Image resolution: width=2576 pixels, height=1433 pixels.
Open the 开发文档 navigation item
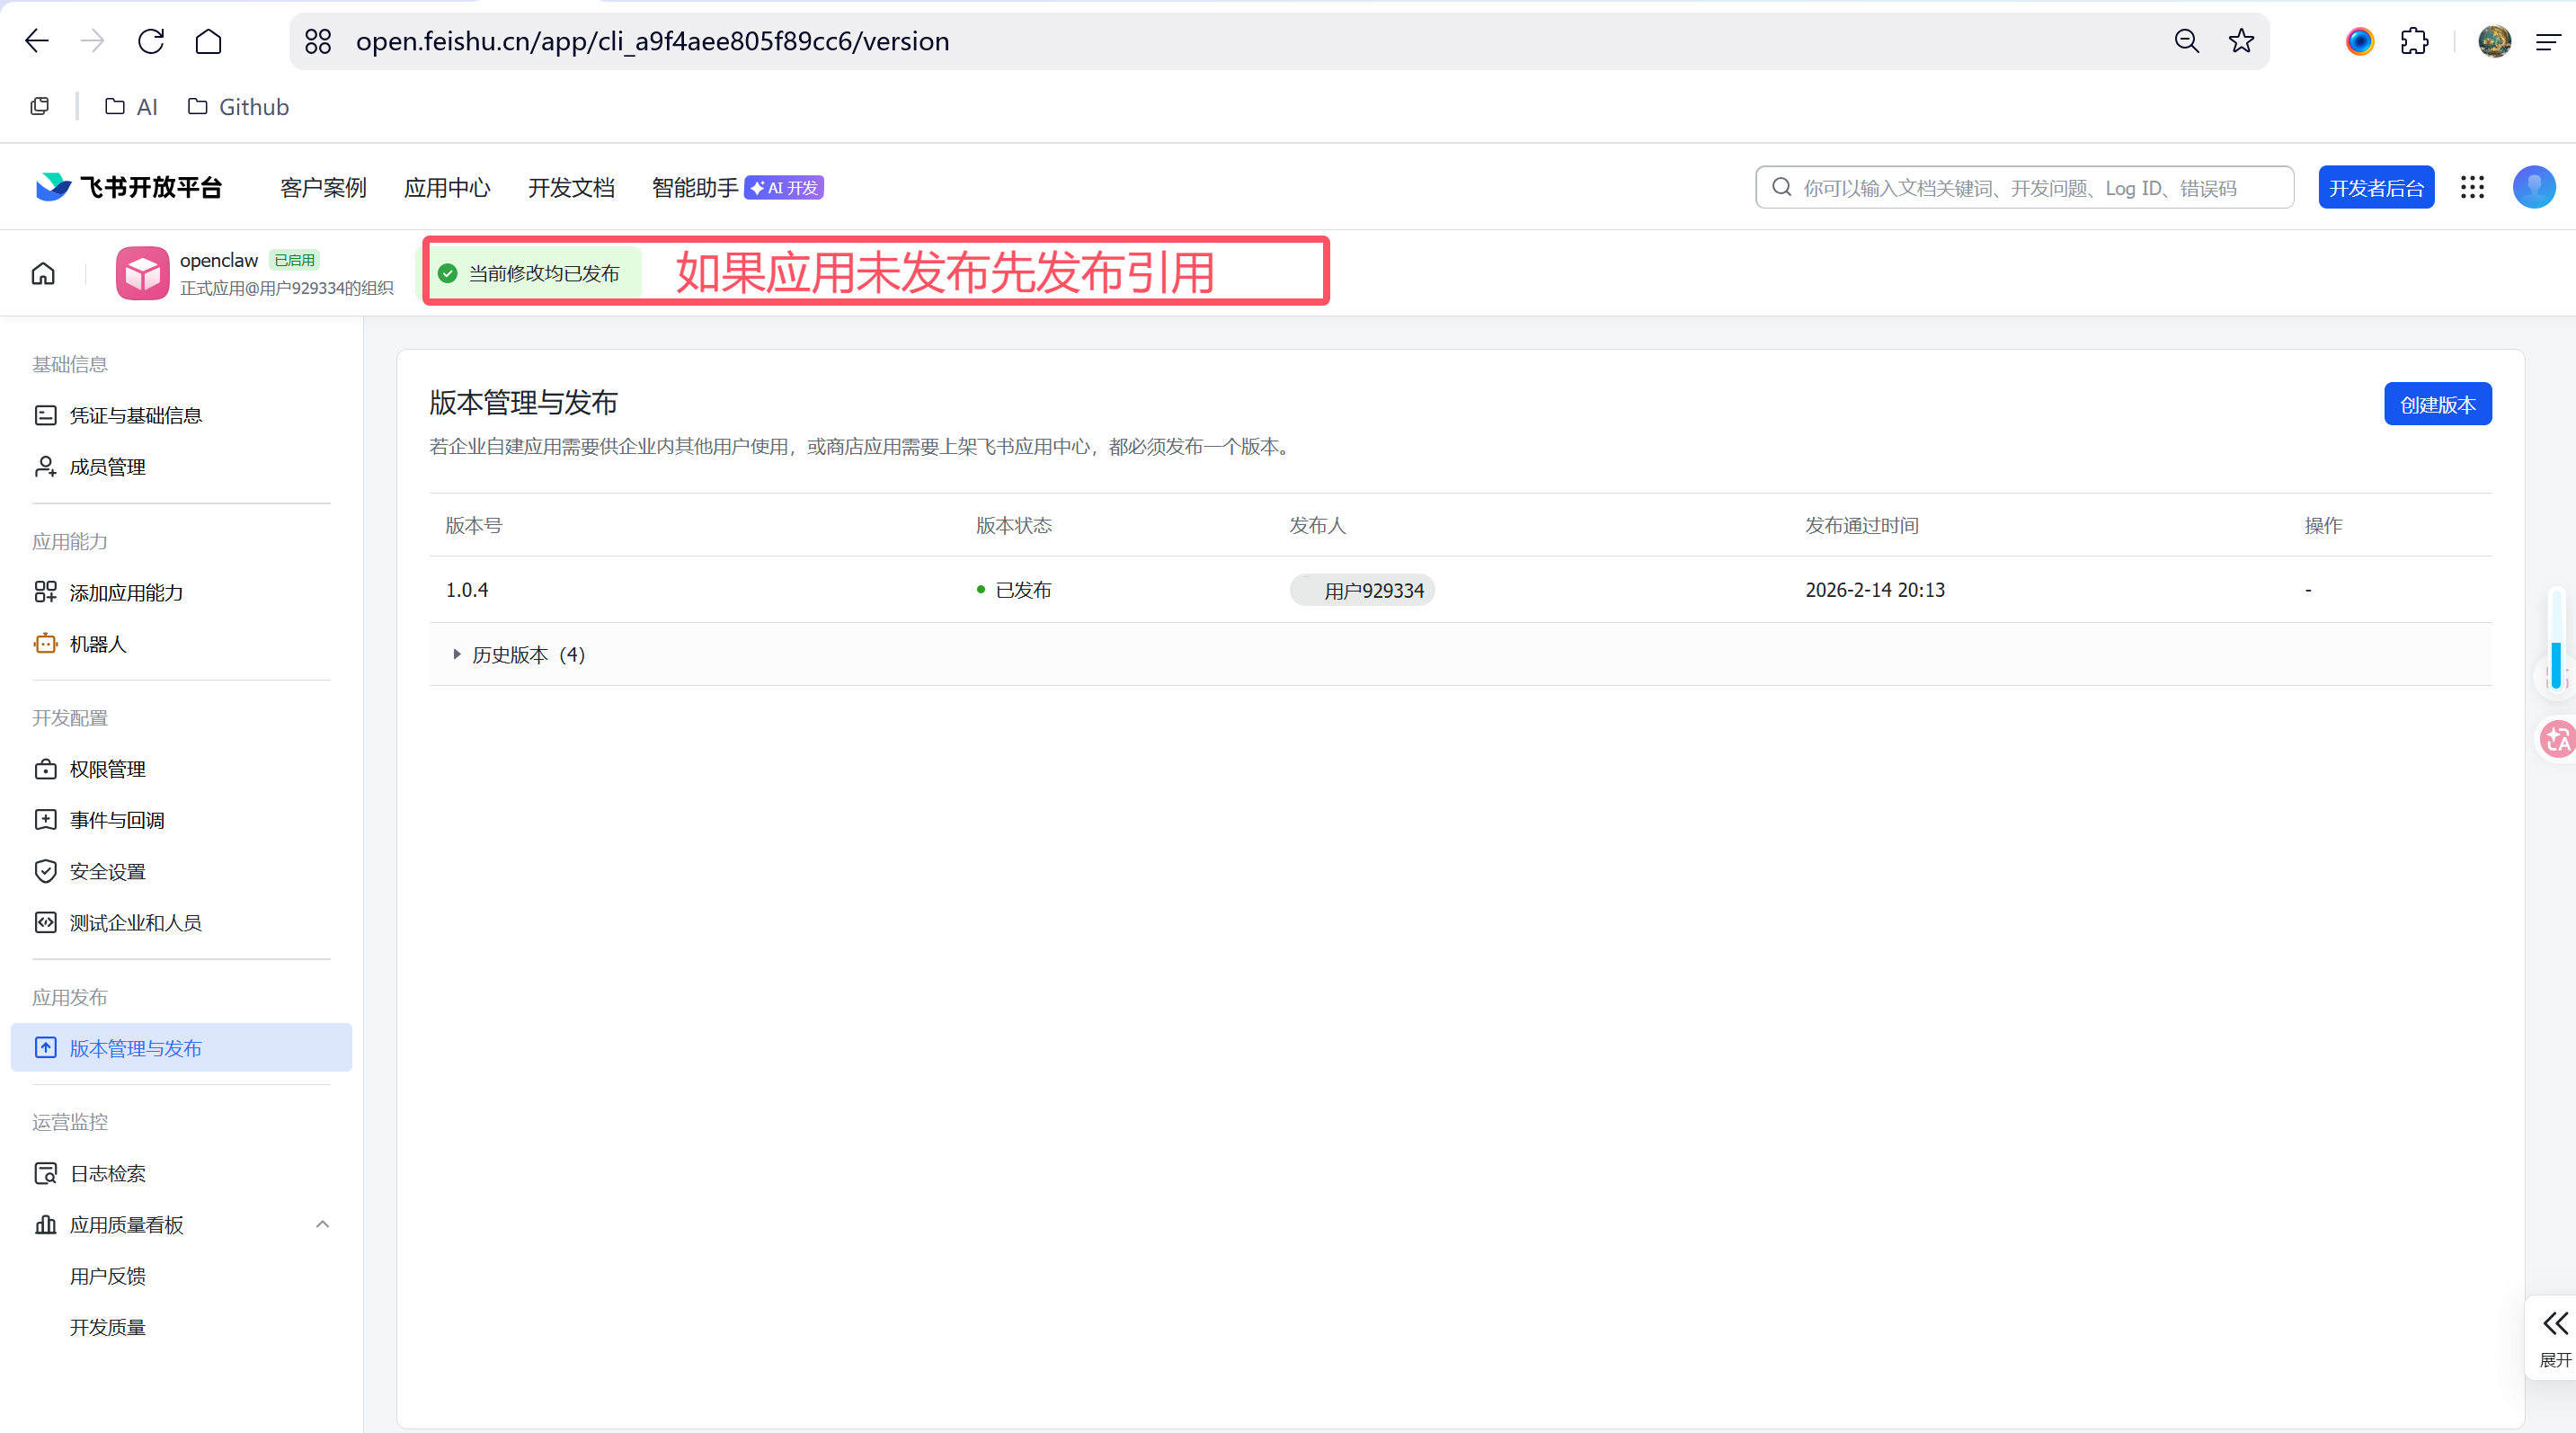(570, 187)
